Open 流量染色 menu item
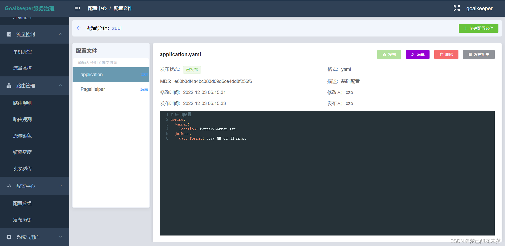The height and width of the screenshot is (246, 505). coord(34,136)
